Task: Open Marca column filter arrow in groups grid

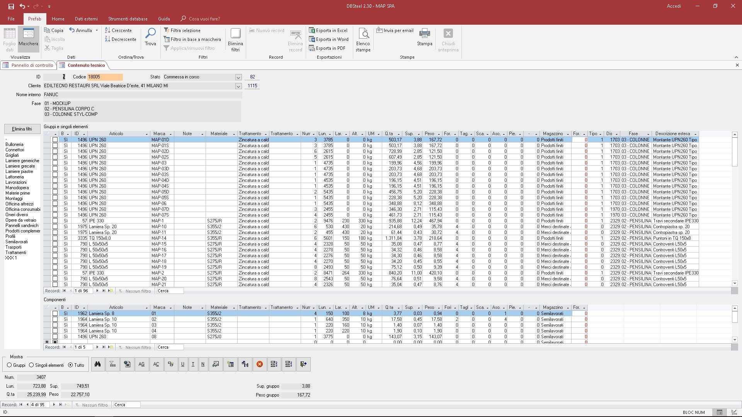Action: click(170, 134)
